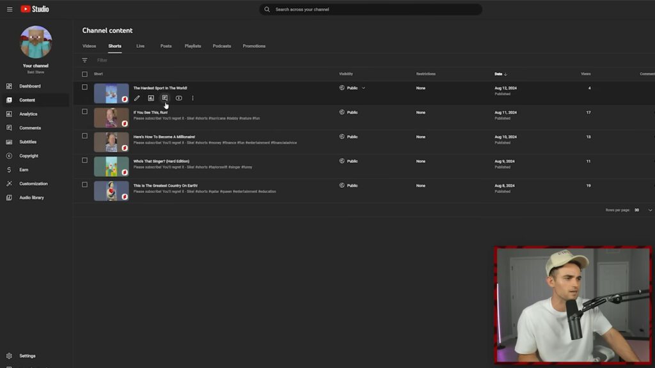This screenshot has height=368, width=655.
Task: Toggle the select-all checkbox in the table header
Action: point(84,74)
